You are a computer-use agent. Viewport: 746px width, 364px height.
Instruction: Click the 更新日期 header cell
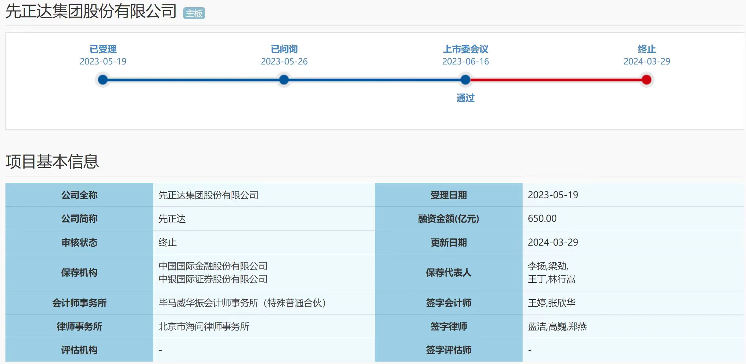point(449,242)
